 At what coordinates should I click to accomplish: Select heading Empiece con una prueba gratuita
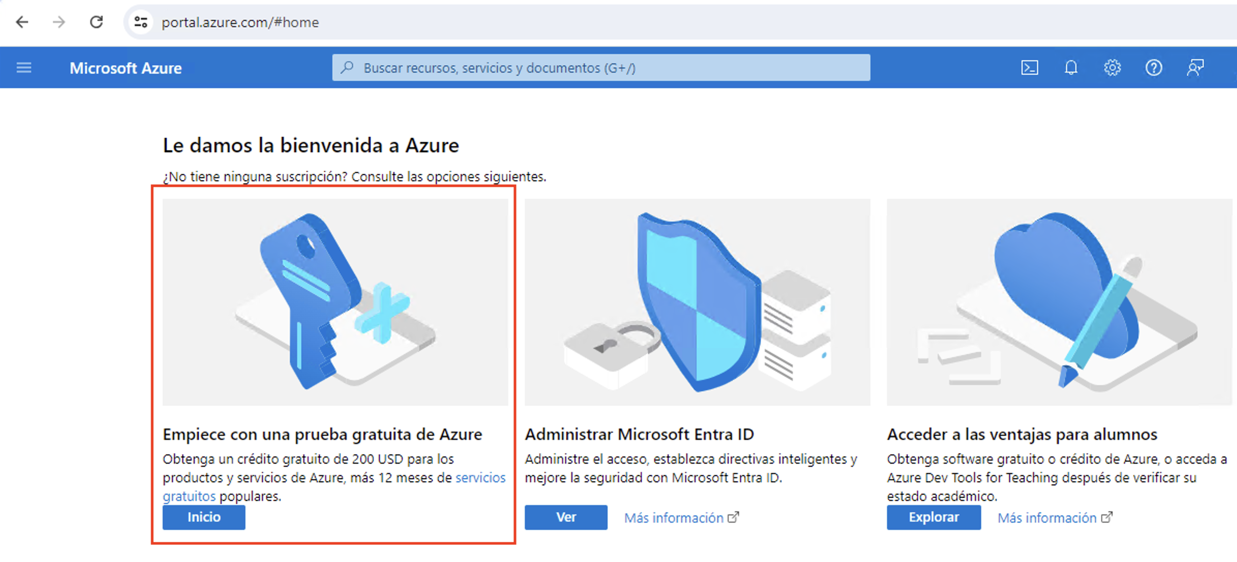point(322,434)
